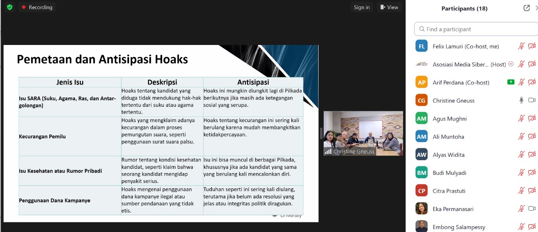Click Ali Muntoha's camera-off icon
Viewport: 538px width, 232px height.
click(532, 137)
